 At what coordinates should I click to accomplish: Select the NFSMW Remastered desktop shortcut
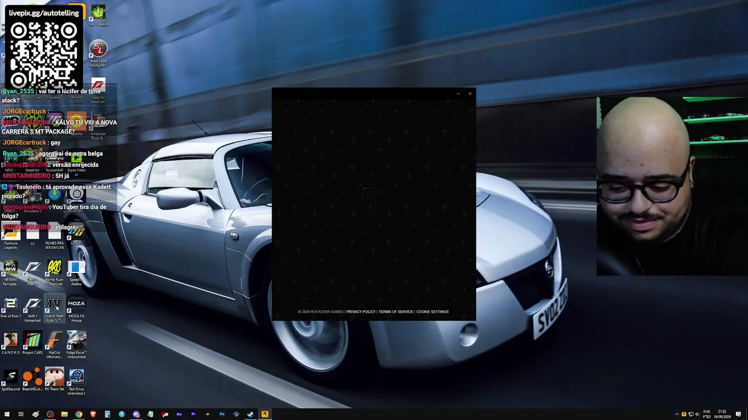pos(11,274)
